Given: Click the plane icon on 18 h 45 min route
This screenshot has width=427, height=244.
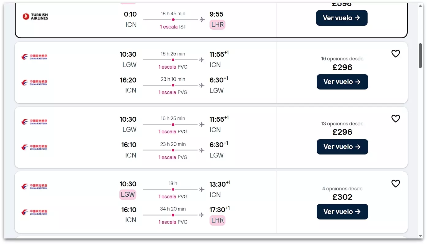Looking at the screenshot, I should pos(202,20).
